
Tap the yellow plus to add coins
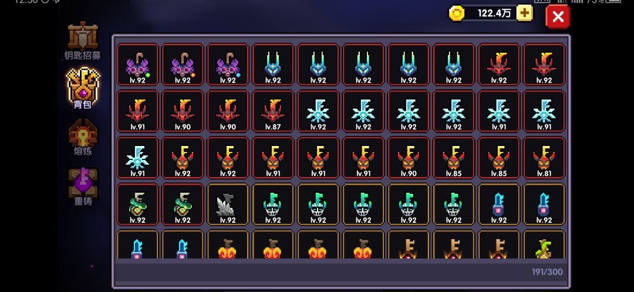[524, 13]
